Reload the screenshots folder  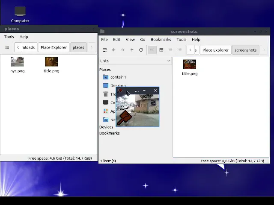[x=141, y=50]
